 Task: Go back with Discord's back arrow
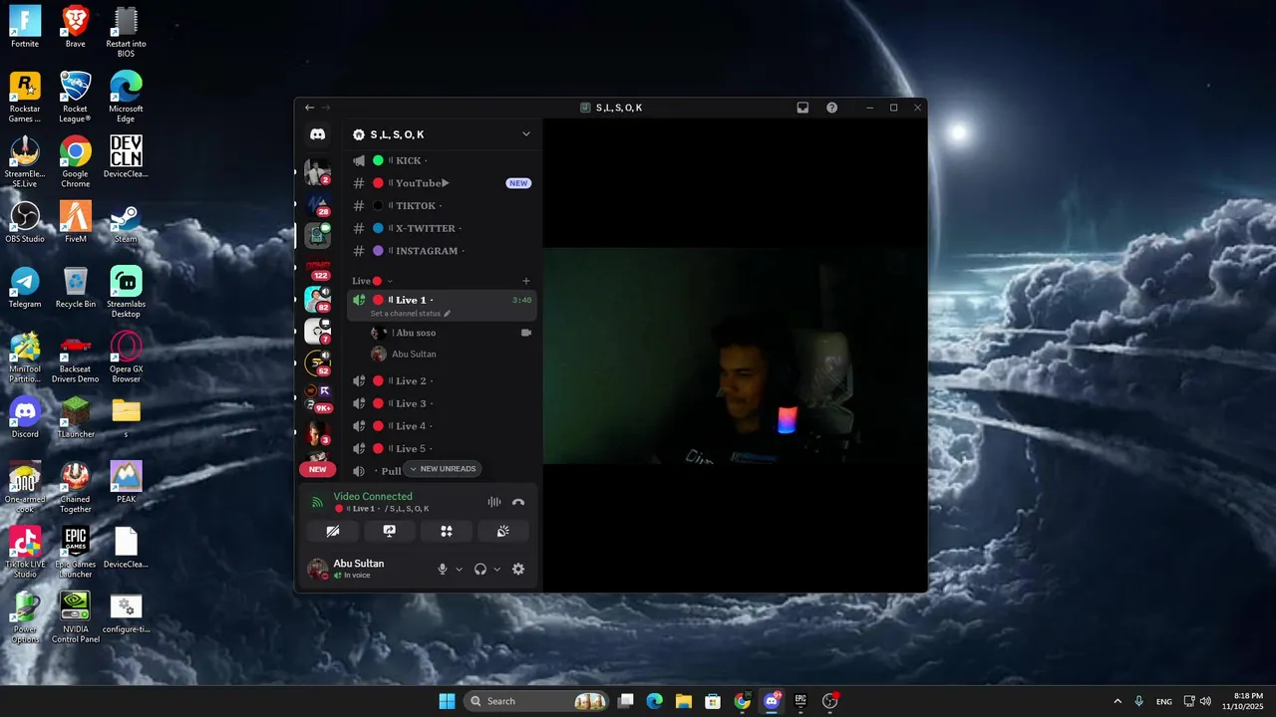click(309, 108)
